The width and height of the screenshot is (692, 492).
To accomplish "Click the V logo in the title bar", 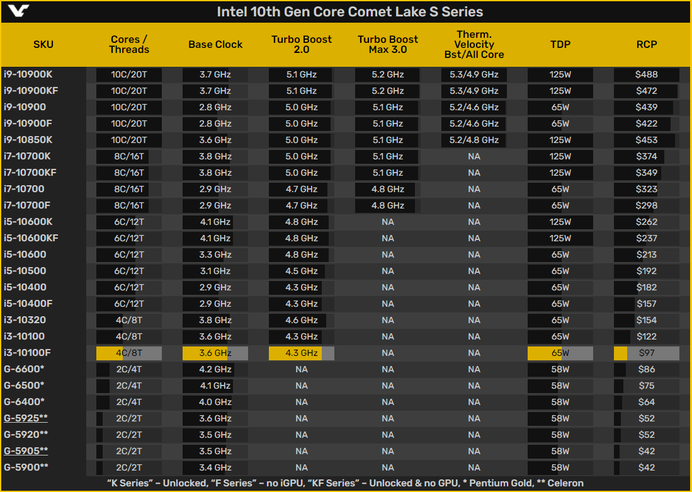I will coord(18,11).
